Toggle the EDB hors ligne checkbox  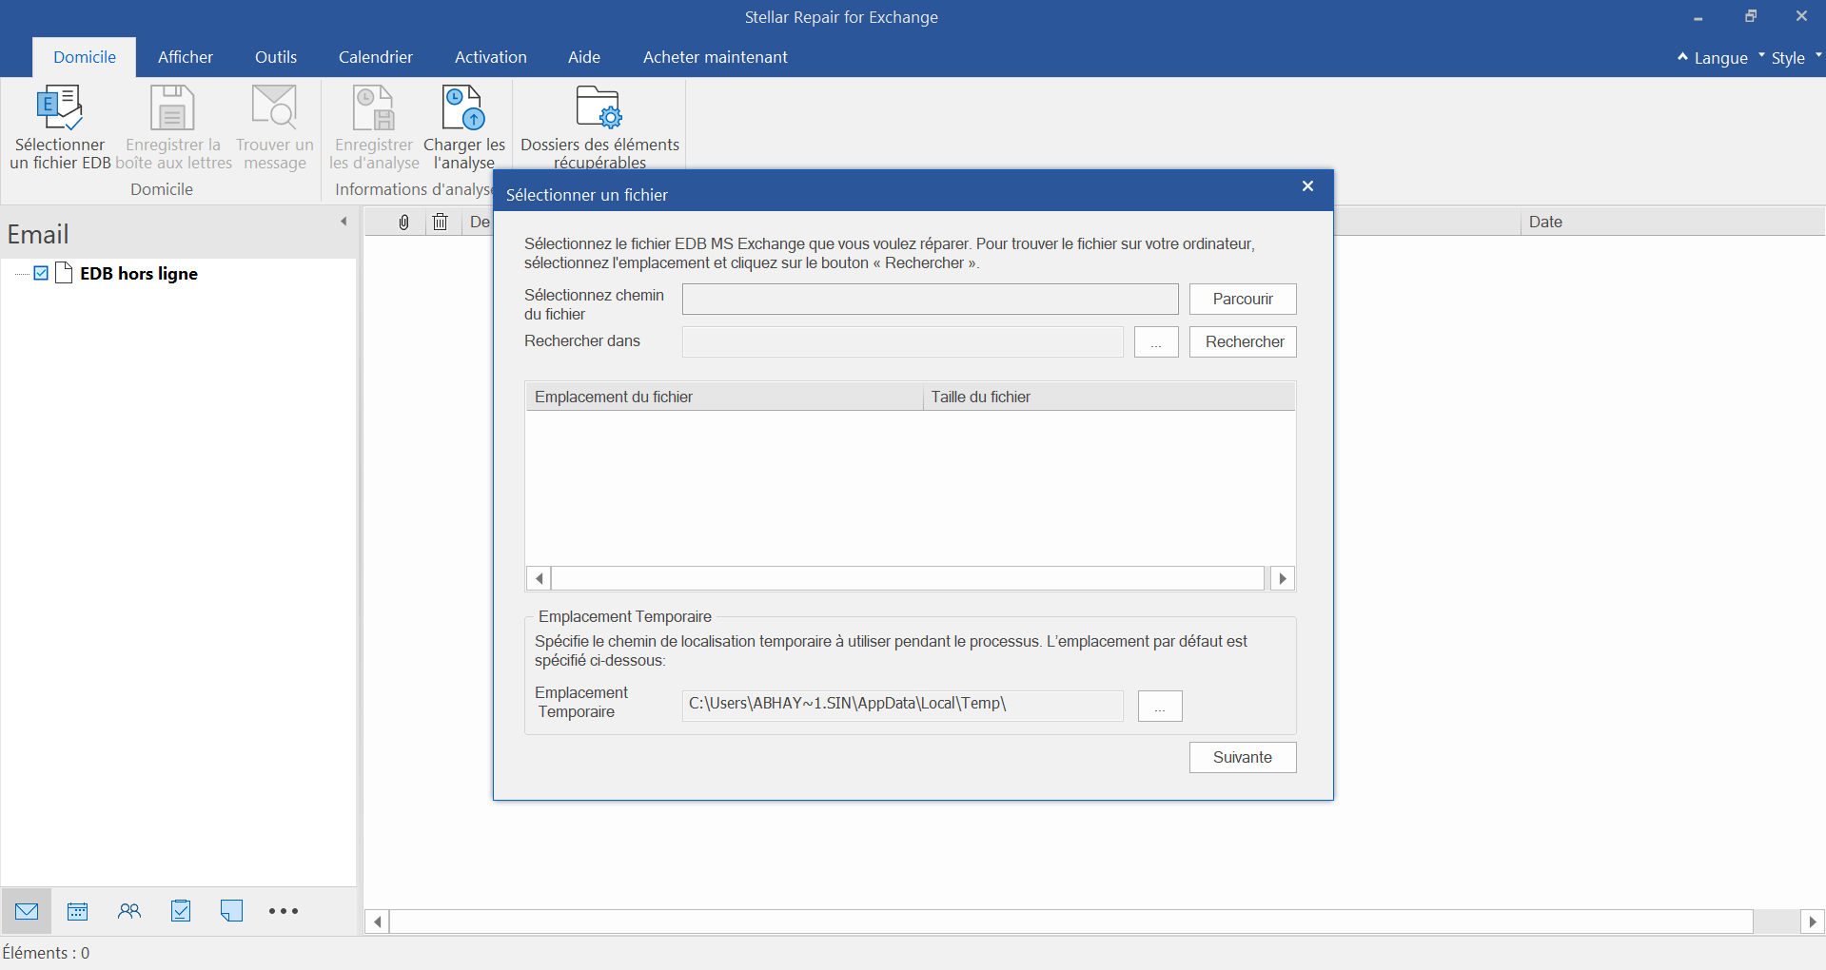[41, 273]
